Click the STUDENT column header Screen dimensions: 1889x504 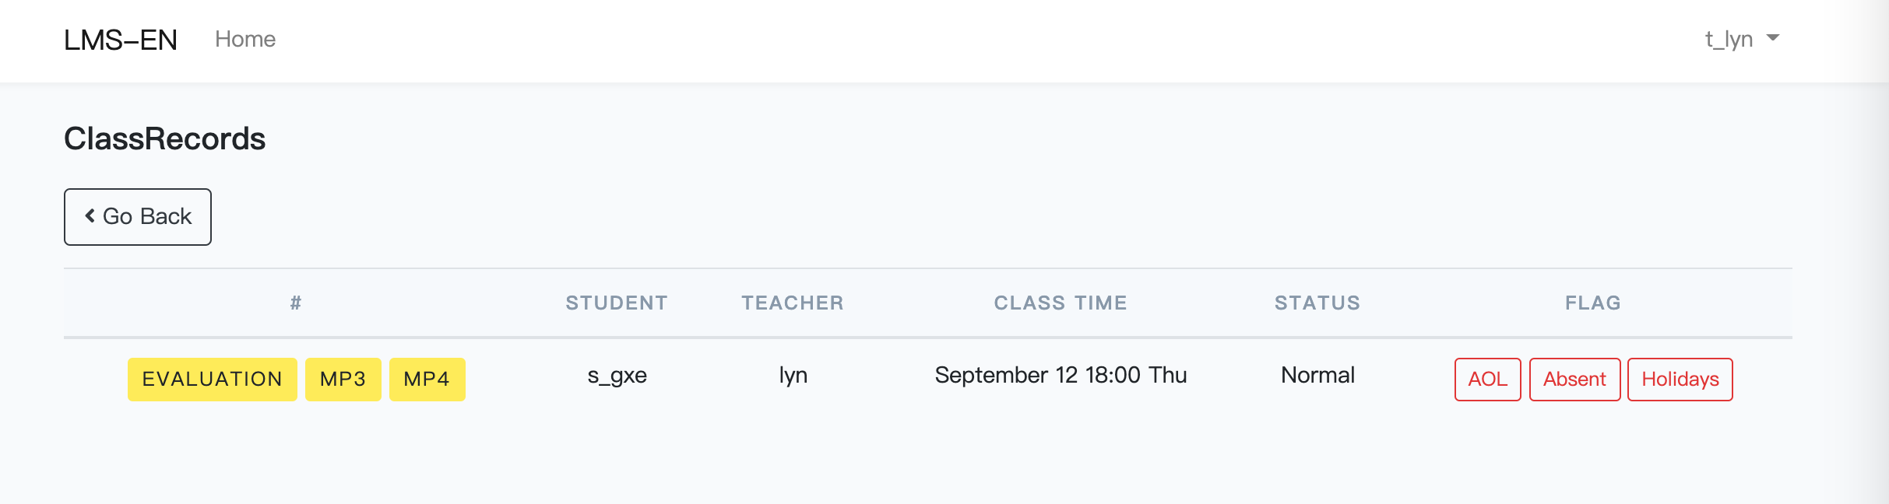617,303
